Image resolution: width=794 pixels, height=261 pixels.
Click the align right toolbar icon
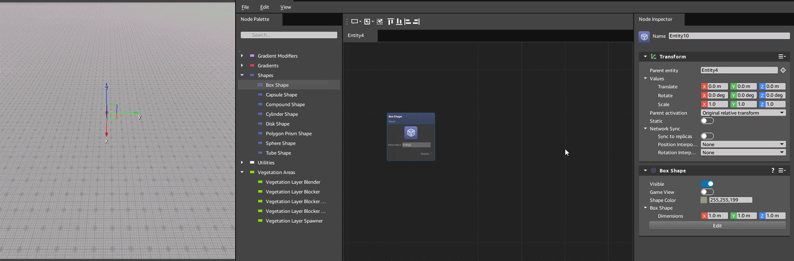tap(416, 21)
